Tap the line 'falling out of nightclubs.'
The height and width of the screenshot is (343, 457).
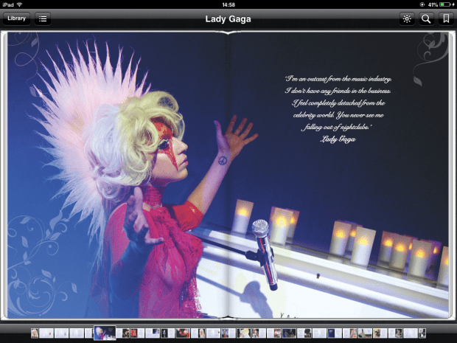(337, 127)
